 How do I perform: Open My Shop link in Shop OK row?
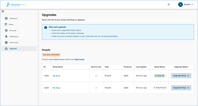[56, 76]
